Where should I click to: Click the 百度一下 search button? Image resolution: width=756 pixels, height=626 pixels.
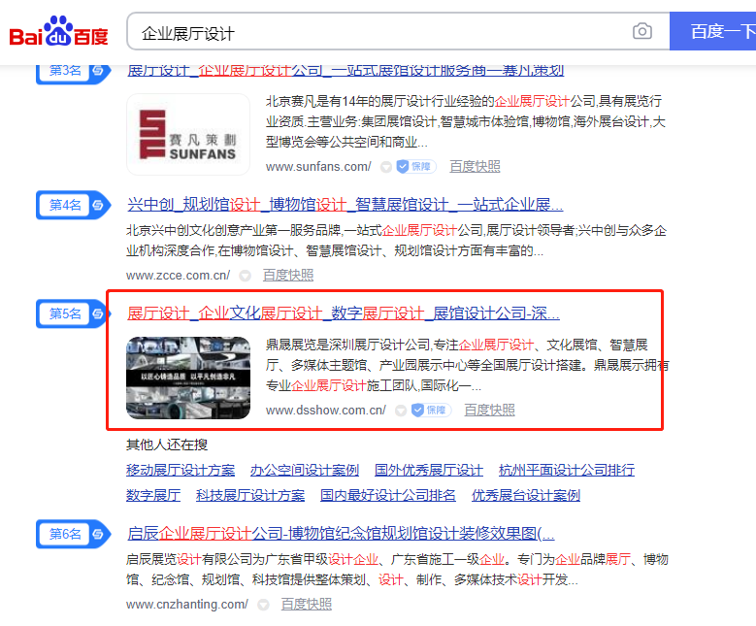712,32
